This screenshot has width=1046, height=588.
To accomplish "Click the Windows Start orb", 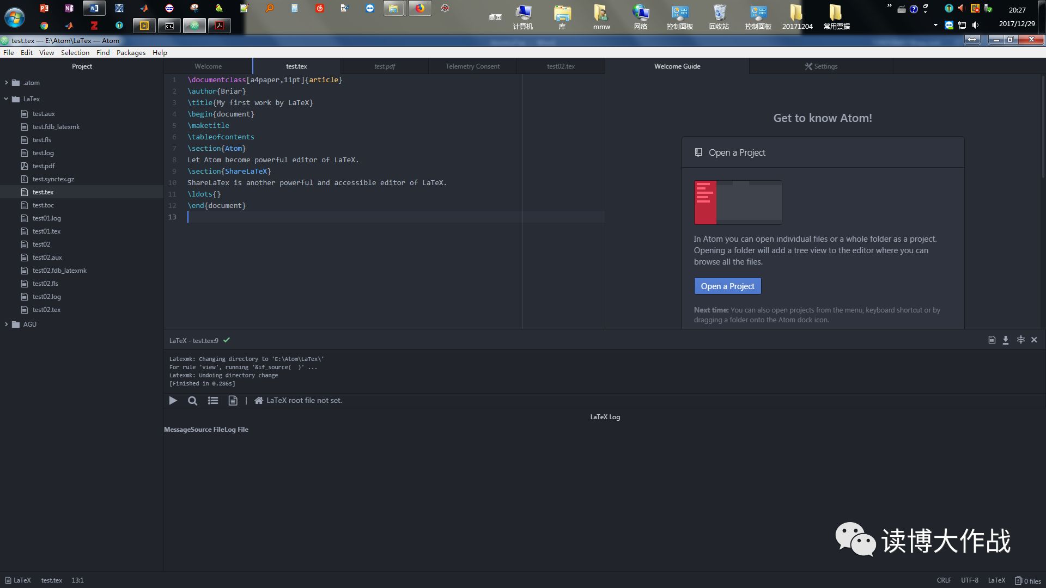I will tap(15, 17).
